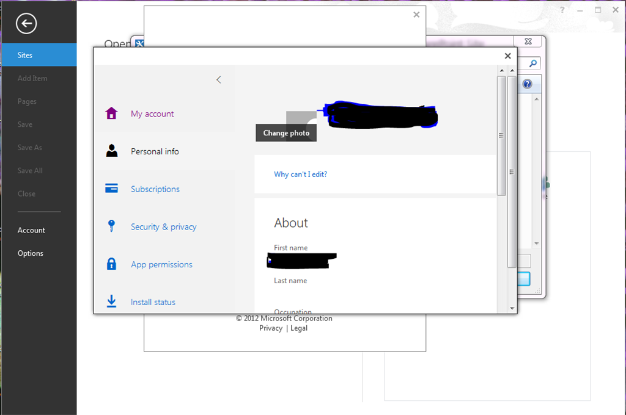
Task: Open the Privacy link in the footer
Action: pyautogui.click(x=271, y=328)
